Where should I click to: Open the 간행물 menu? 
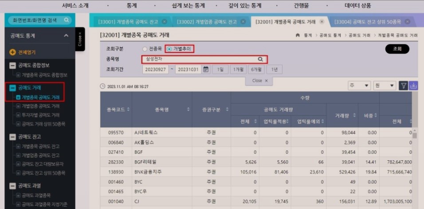301,6
